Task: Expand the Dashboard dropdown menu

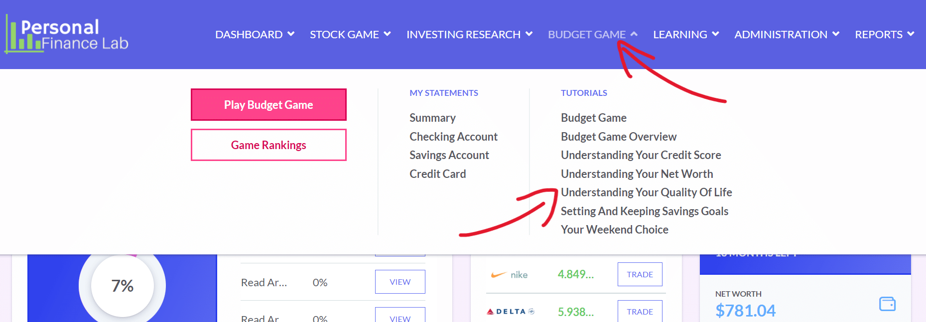Action: click(x=255, y=34)
